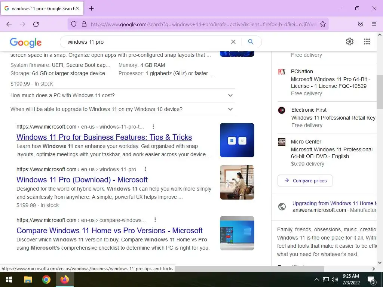
Task: Open a new tab with plus button
Action: point(91,9)
